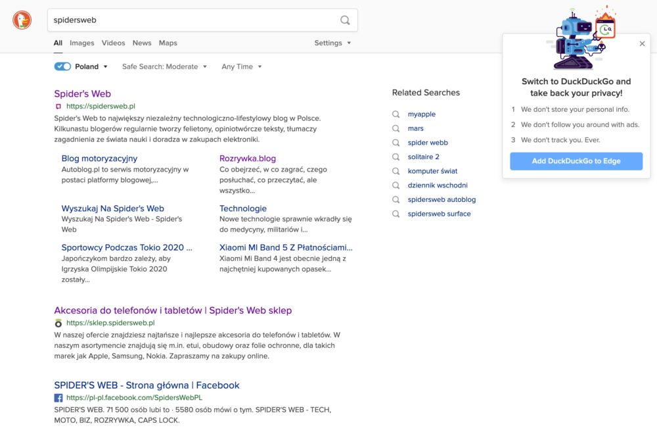
Task: Switch to the News tab
Action: pyautogui.click(x=142, y=43)
